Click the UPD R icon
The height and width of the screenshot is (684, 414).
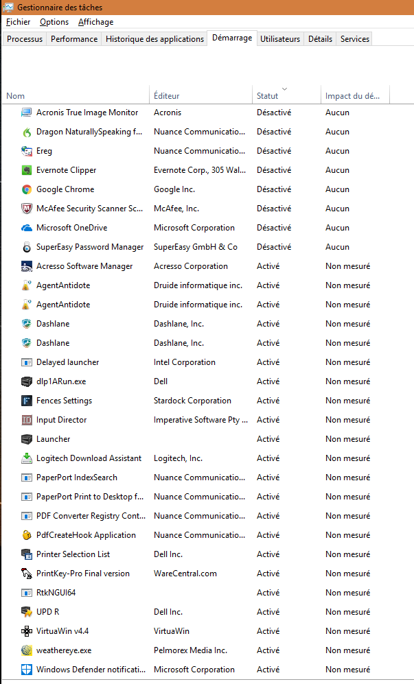coord(27,611)
